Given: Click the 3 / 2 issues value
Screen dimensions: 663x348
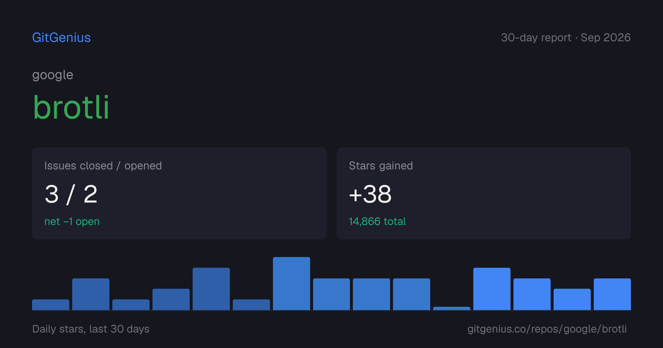Looking at the screenshot, I should pos(71,194).
